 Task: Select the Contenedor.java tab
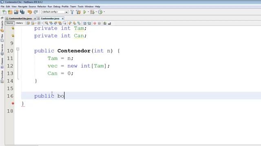(50, 19)
